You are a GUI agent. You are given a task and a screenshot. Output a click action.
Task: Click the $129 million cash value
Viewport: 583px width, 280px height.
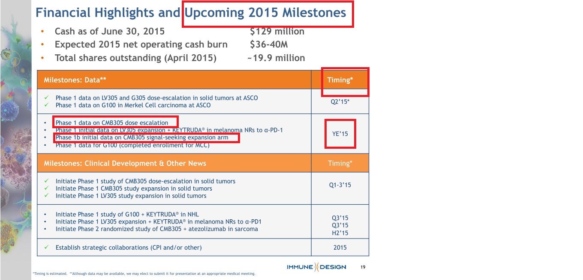[277, 32]
